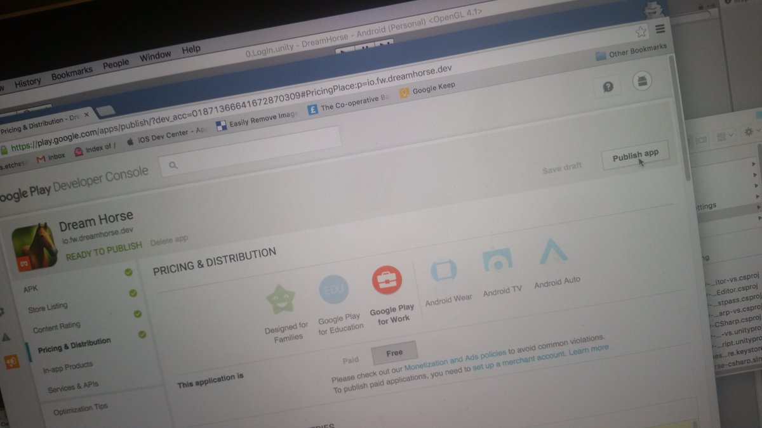Open the Gmail Inbox bookmark
762x428 pixels.
click(x=51, y=157)
